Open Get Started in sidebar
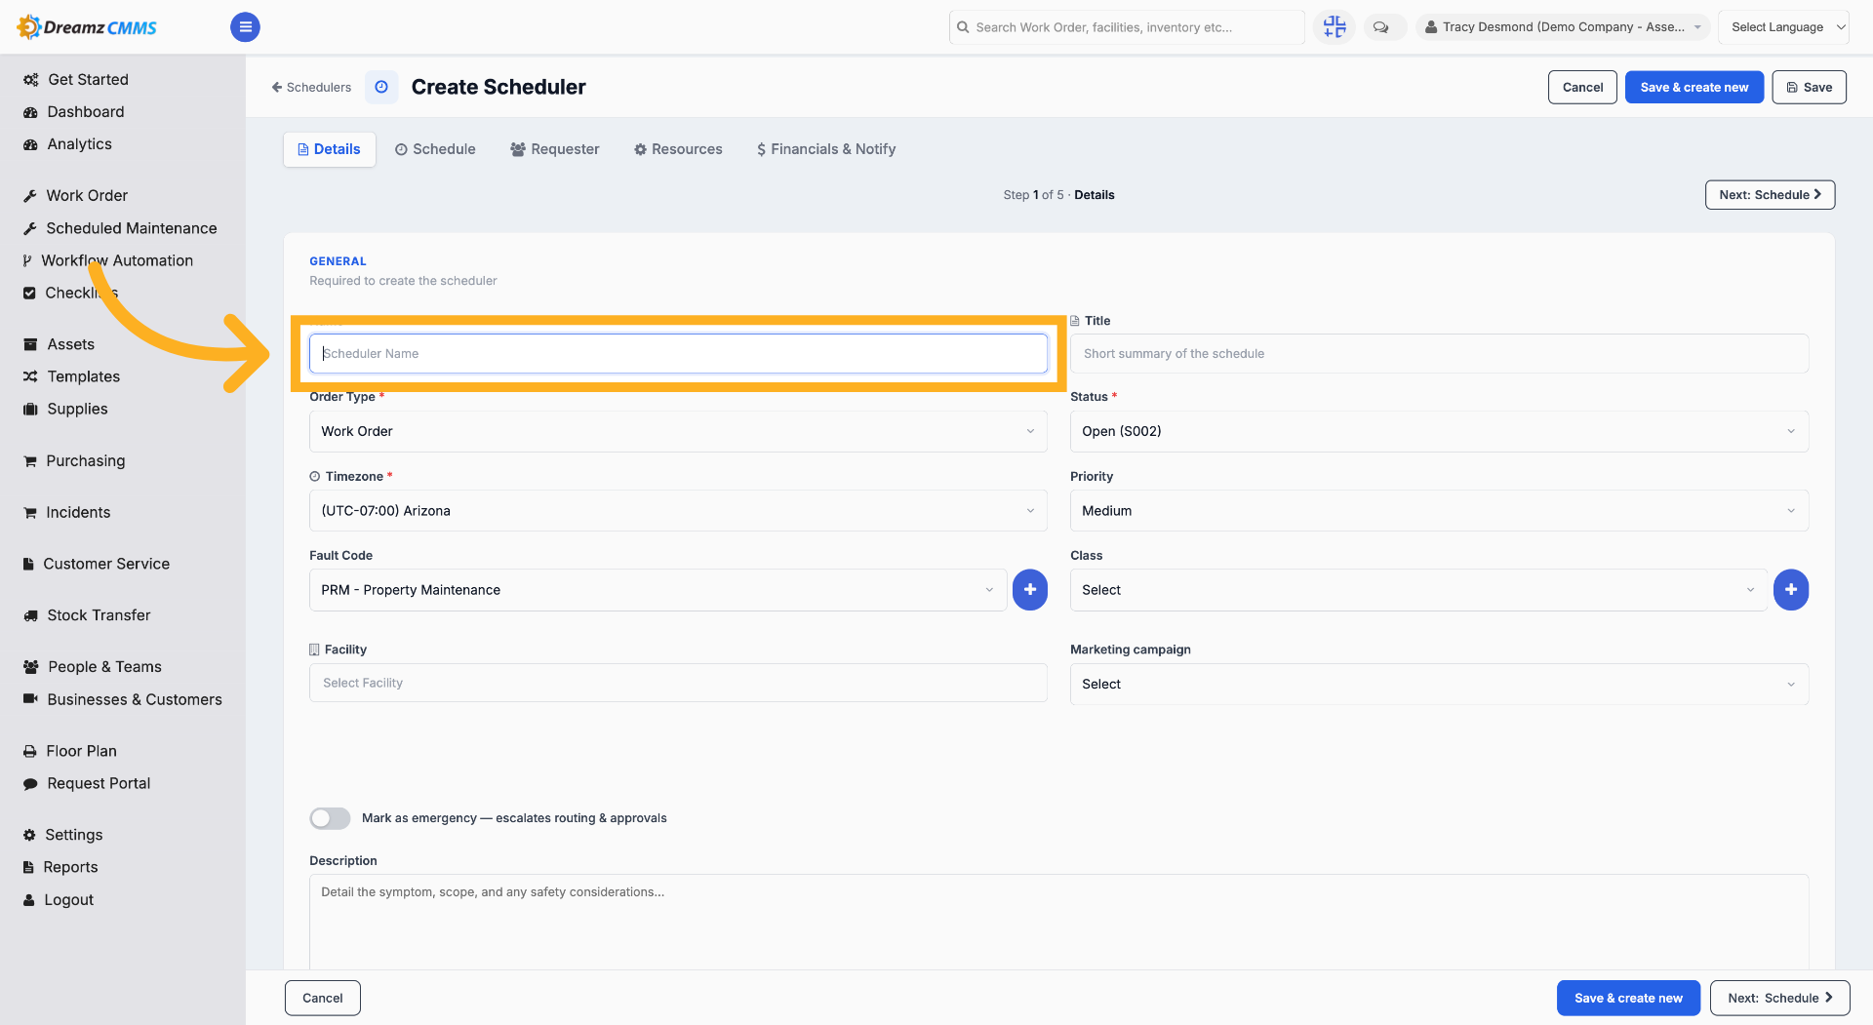This screenshot has height=1025, width=1873. (x=76, y=79)
